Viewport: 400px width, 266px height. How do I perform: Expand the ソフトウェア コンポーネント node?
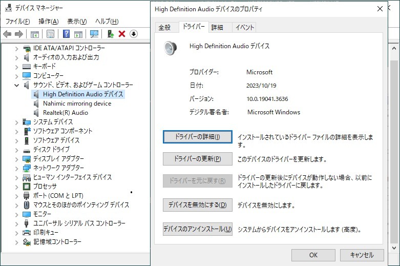(x=16, y=132)
